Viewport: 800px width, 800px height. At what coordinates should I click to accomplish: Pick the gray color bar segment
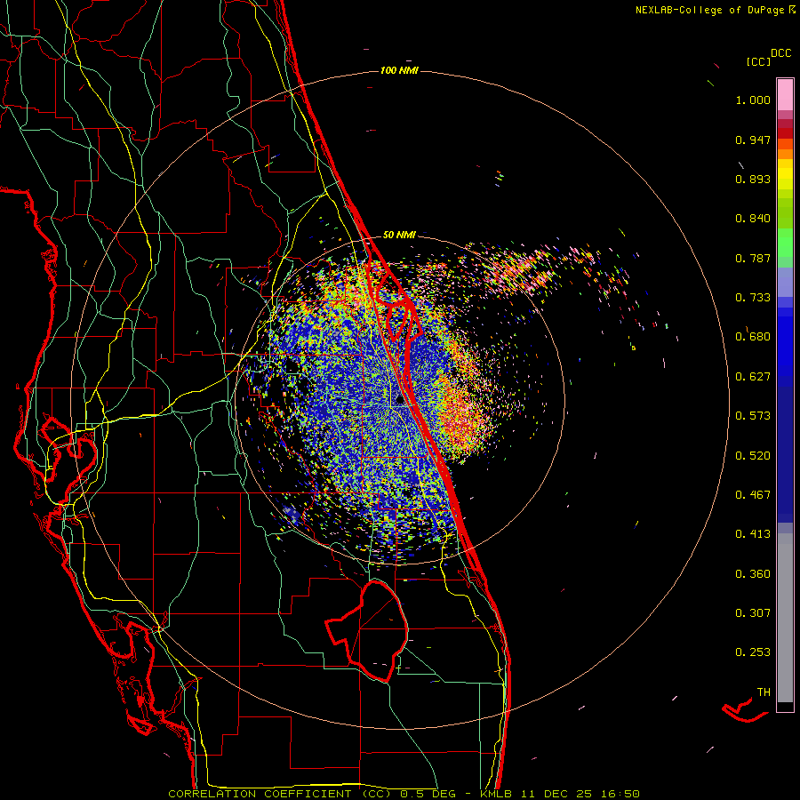[x=785, y=618]
